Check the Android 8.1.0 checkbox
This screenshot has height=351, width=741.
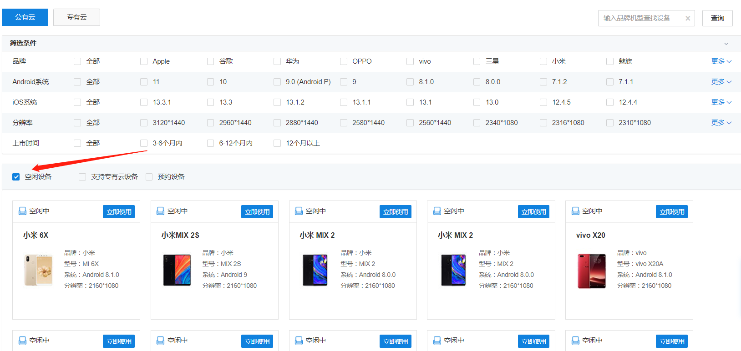tap(410, 82)
